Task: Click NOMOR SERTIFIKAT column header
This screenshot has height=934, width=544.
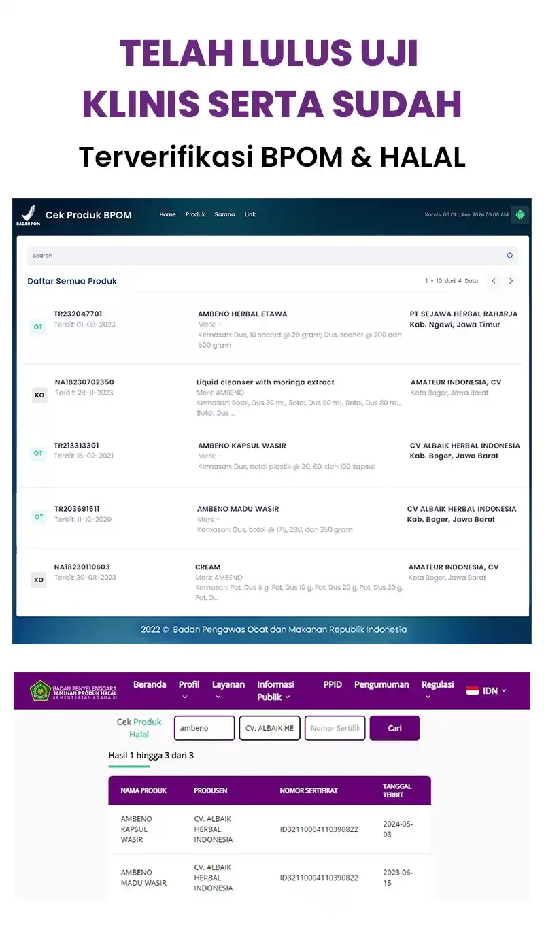Action: (x=309, y=790)
